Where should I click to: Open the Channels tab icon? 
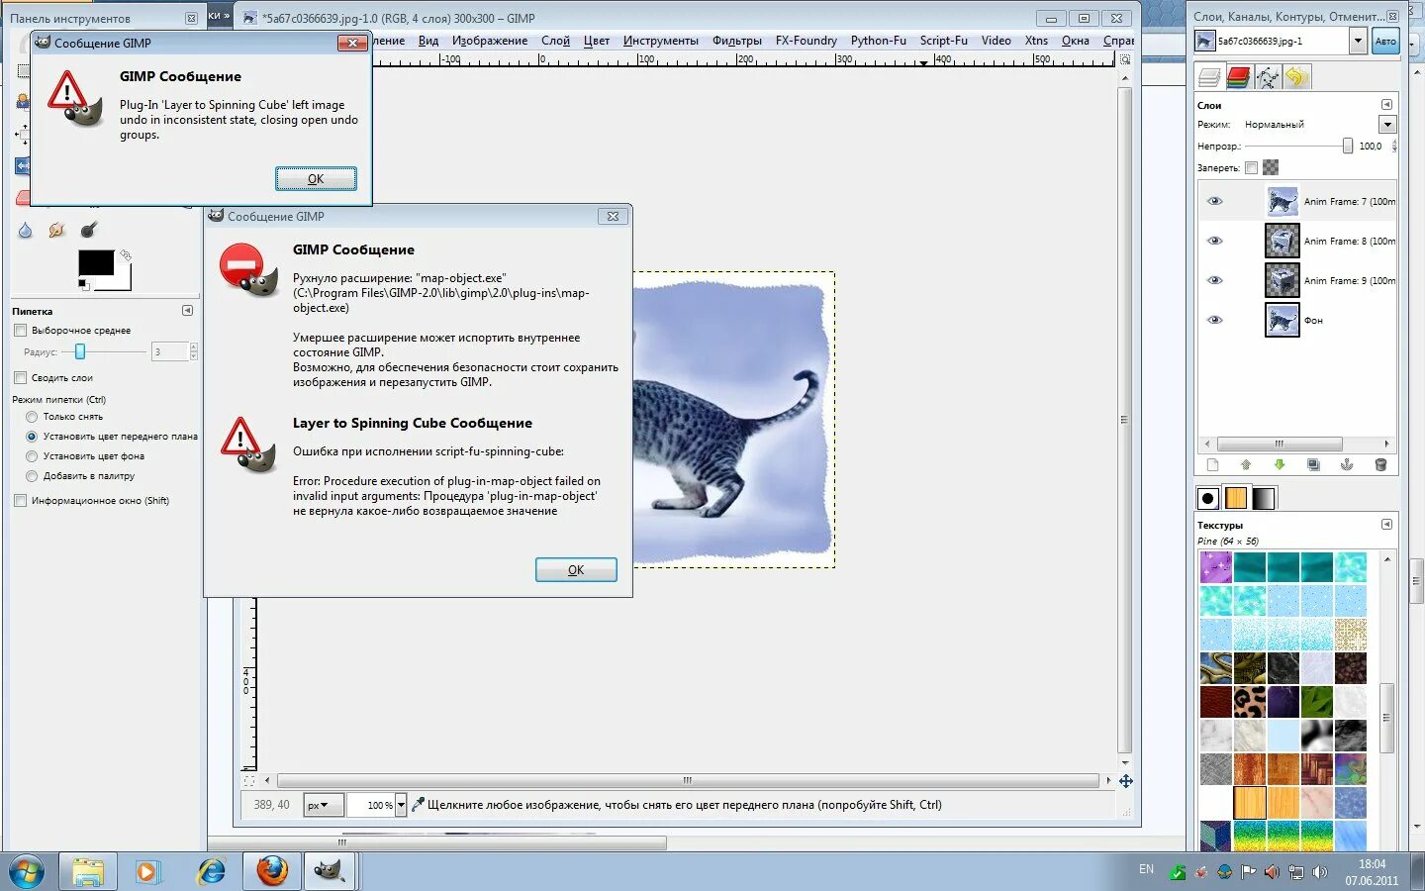click(1239, 77)
